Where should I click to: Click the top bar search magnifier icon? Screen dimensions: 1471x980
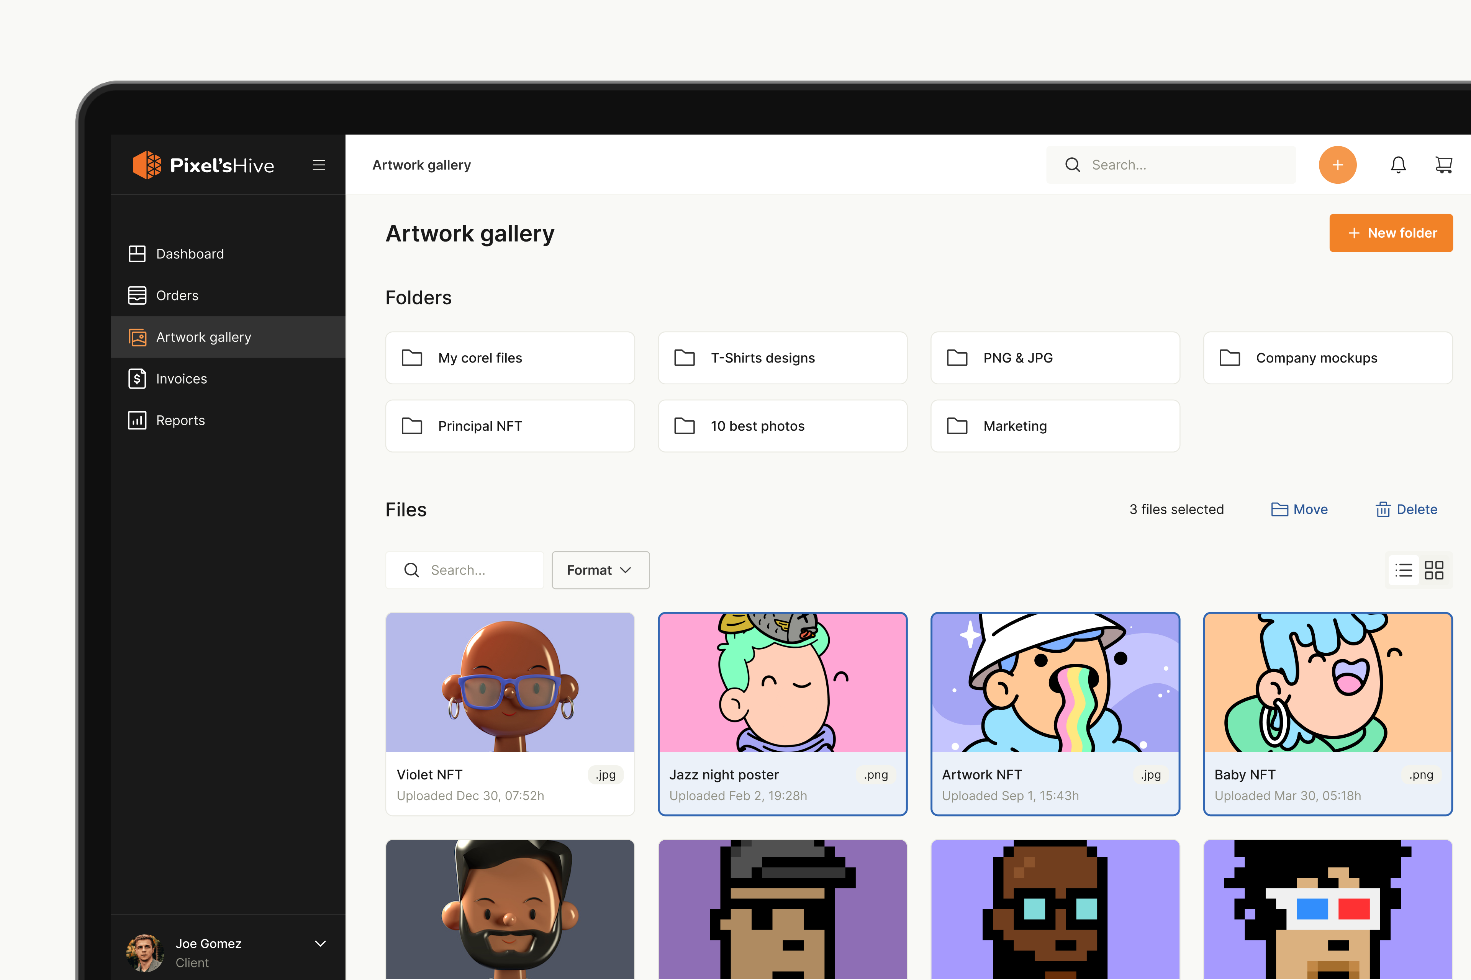pyautogui.click(x=1073, y=165)
